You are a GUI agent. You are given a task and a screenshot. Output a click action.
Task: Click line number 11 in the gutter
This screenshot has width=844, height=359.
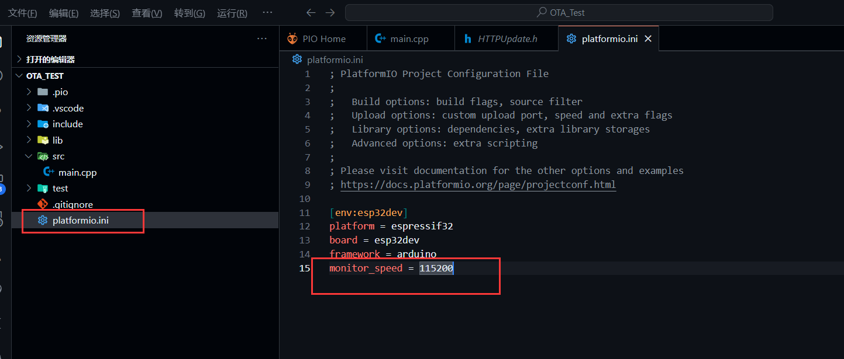tap(304, 212)
